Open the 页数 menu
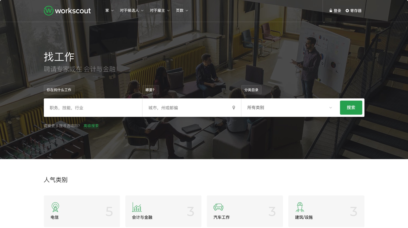 (x=182, y=11)
